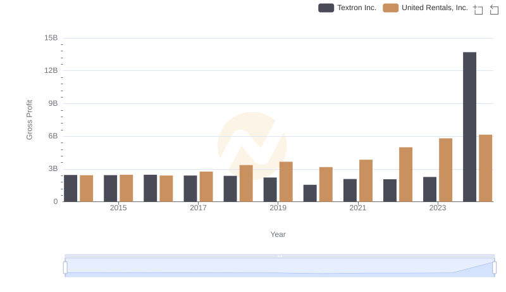The height and width of the screenshot is (292, 506).
Task: Click the United Rentals bar for 2021
Action: pyautogui.click(x=366, y=181)
